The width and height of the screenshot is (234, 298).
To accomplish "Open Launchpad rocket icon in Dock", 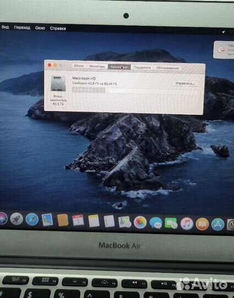I will coord(17,219).
